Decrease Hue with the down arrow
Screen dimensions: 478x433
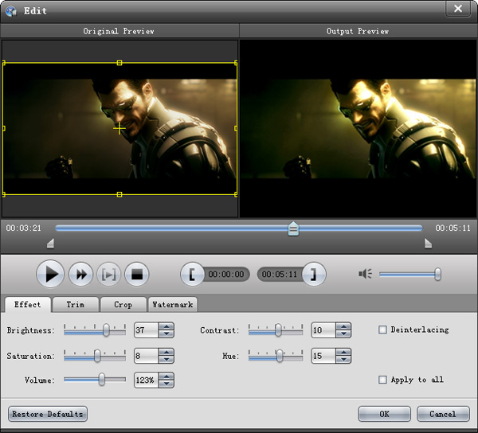coord(343,359)
